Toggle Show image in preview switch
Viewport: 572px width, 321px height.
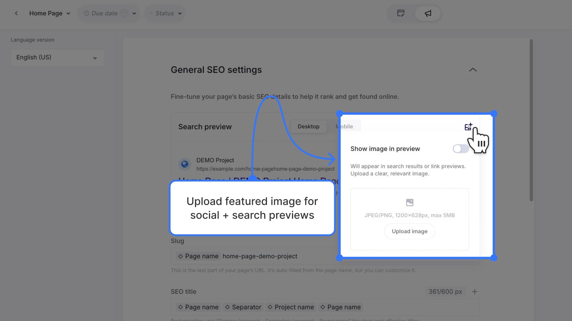[x=461, y=149]
